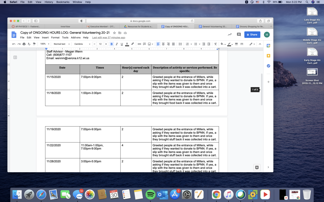Run spelling and grammar check

coord(29,44)
